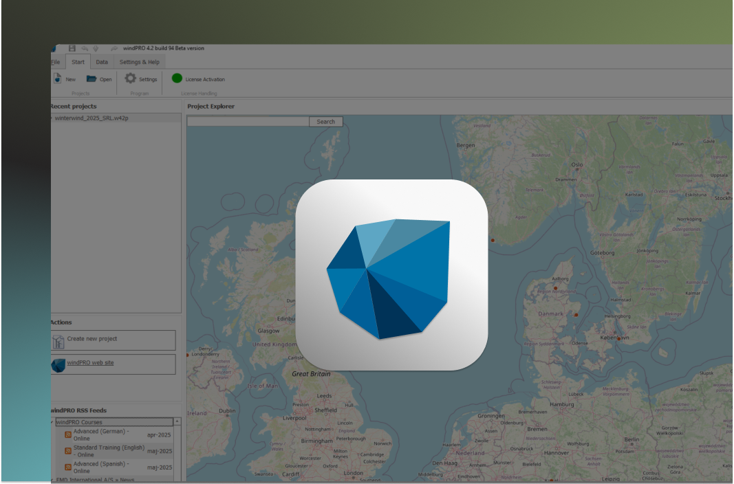Click inside the Project Explorer search field
The height and width of the screenshot is (484, 734).
[x=248, y=122]
